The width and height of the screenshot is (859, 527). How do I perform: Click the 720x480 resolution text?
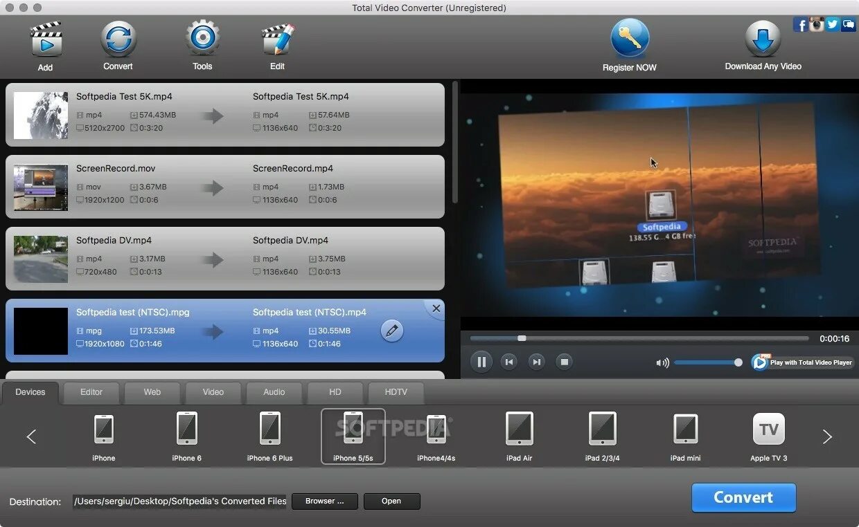click(x=101, y=272)
